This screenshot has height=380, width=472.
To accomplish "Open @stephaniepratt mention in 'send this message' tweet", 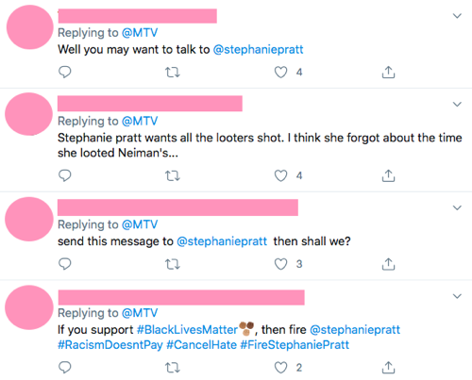I will [x=222, y=241].
